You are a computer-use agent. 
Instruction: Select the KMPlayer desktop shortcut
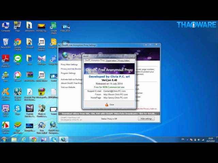[42, 60]
